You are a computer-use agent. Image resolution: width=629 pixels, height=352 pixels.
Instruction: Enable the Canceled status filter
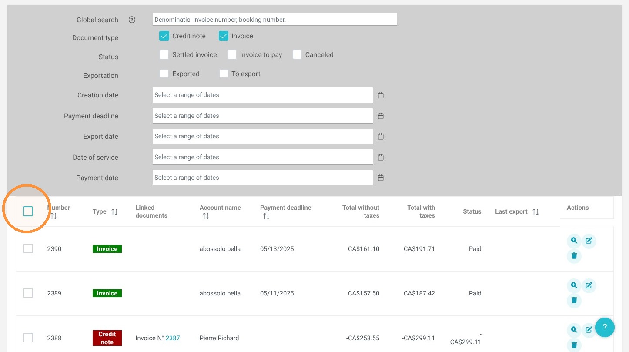click(297, 55)
